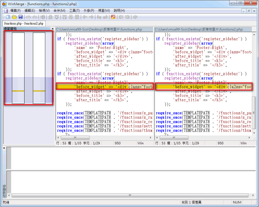Click the right pane's vertical scrollbar
259x207 pixels.
pos(254,87)
